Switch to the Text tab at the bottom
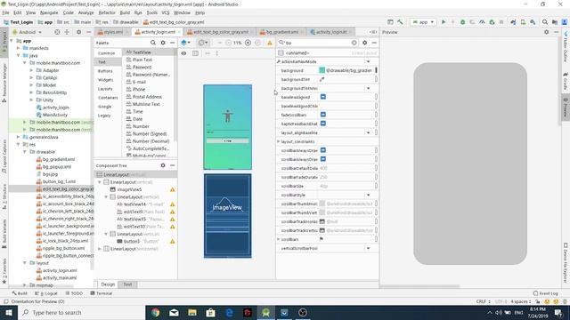This screenshot has width=570, height=320. click(127, 284)
